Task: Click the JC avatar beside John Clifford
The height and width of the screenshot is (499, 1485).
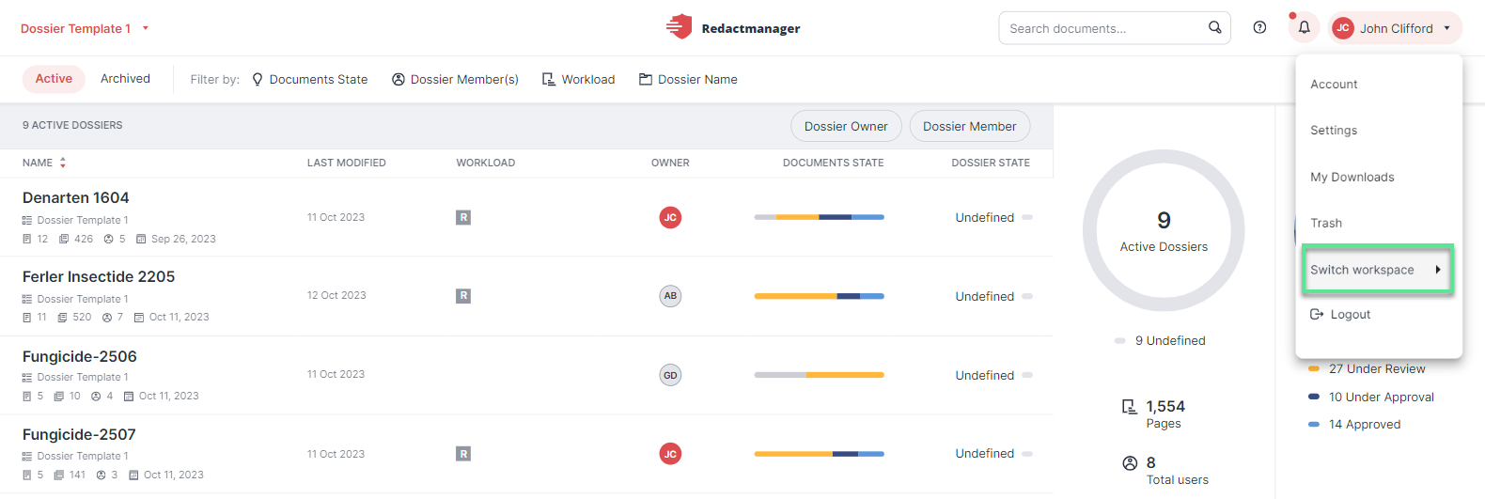Action: 1343,28
